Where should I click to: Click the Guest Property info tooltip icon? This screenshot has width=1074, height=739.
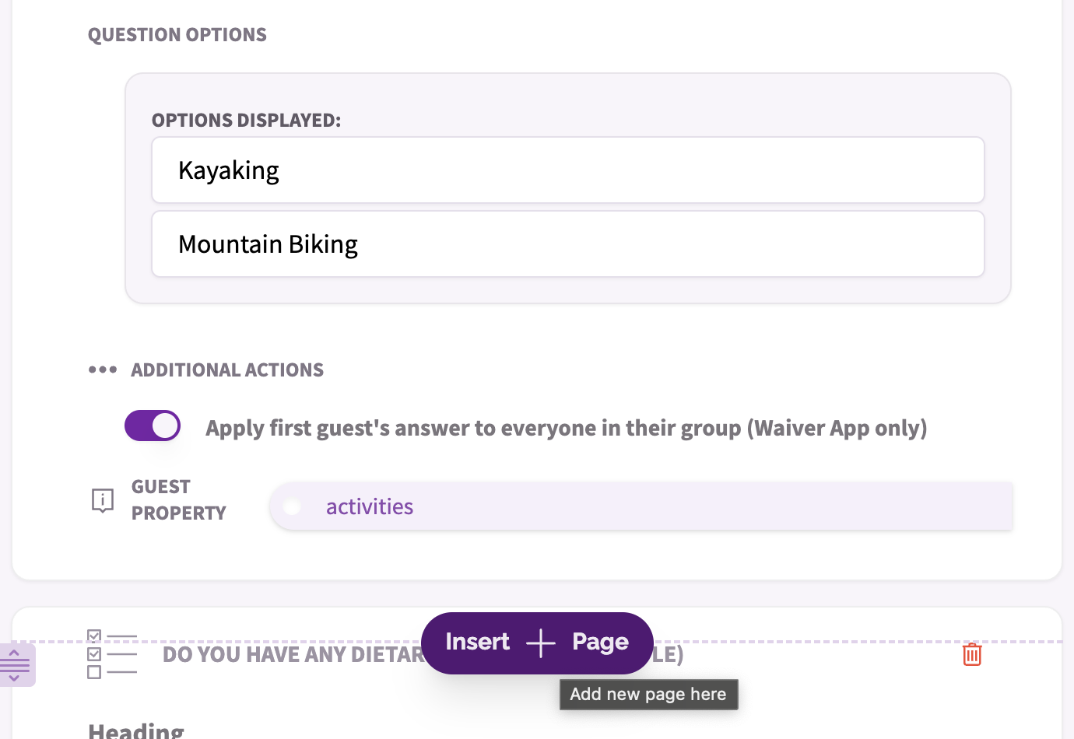click(x=102, y=501)
